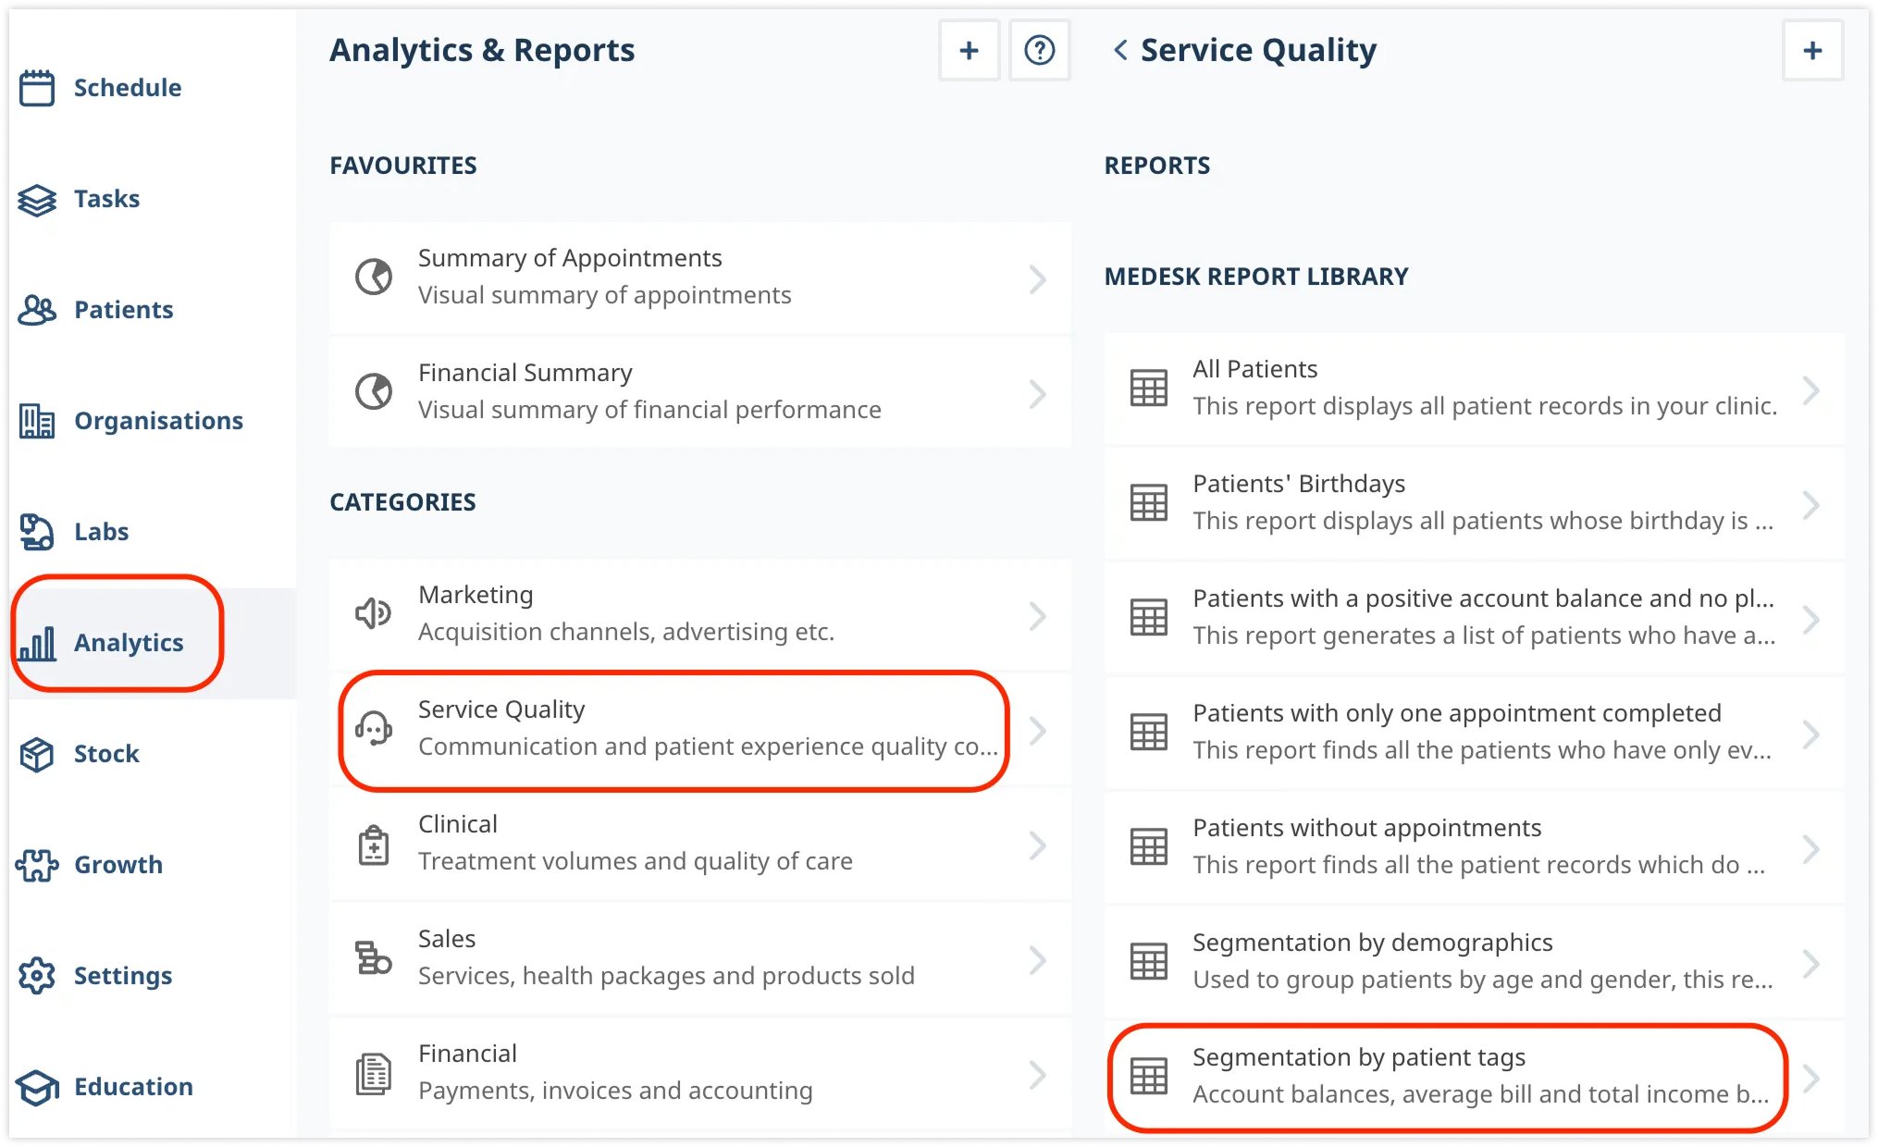Collapse Service Quality with the back chevron
The height and width of the screenshot is (1147, 1878).
click(1118, 51)
